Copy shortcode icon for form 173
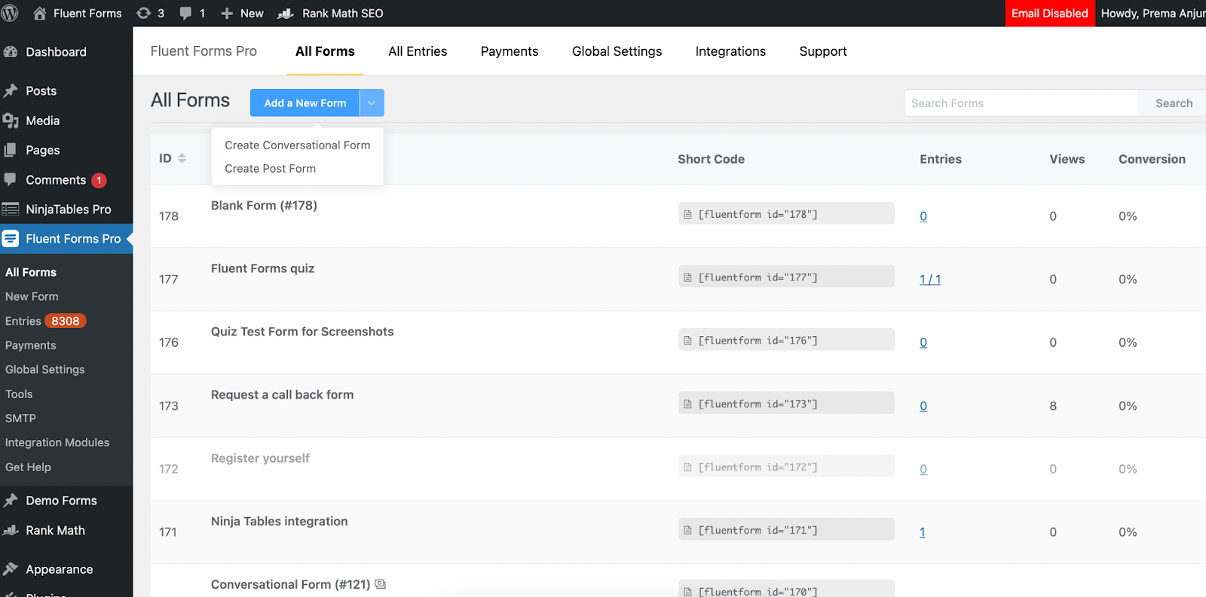Image resolution: width=1206 pixels, height=597 pixels. 687,404
